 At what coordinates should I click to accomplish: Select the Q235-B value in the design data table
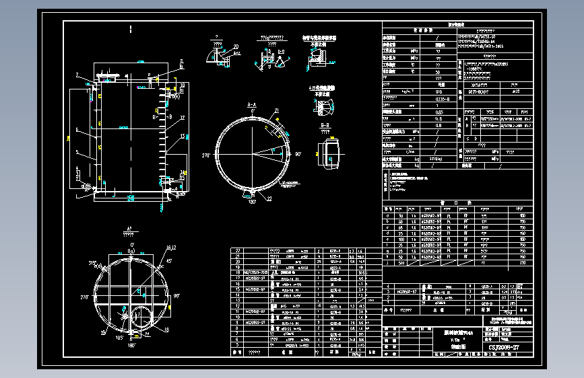point(443,99)
